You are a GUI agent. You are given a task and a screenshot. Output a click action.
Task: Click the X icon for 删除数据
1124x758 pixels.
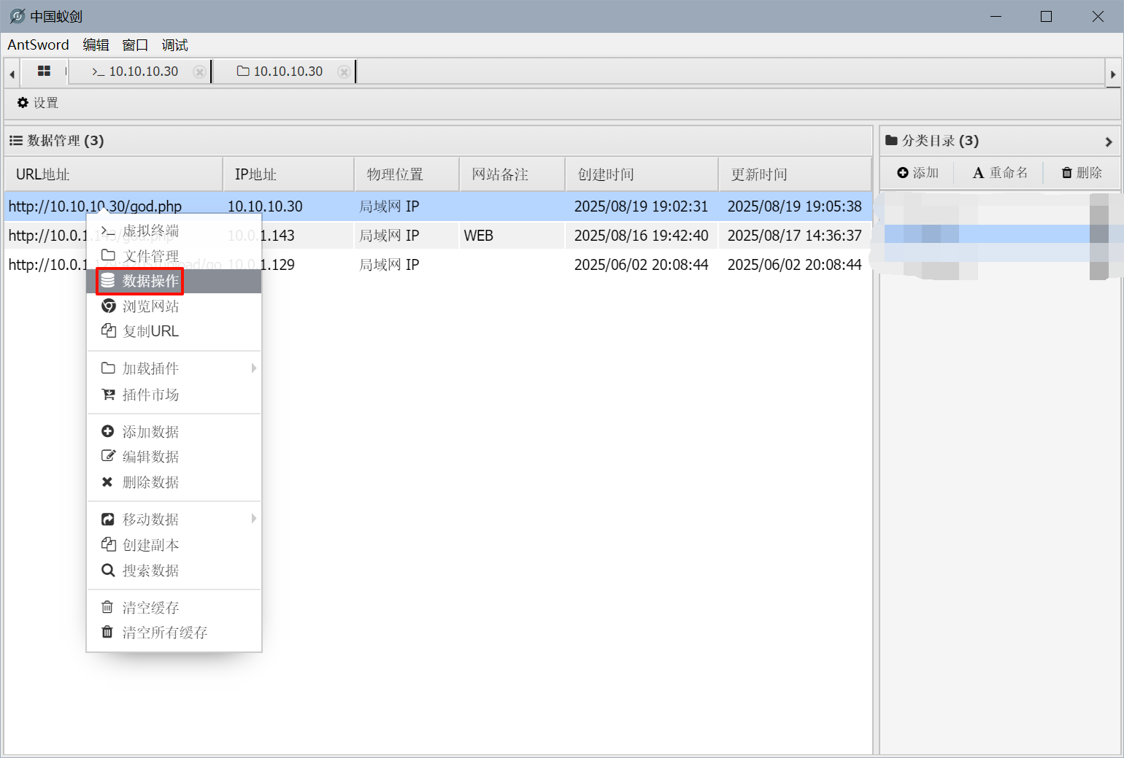(x=108, y=482)
